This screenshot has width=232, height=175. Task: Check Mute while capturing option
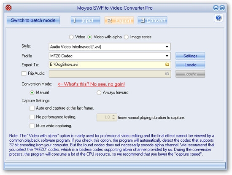pos(32,126)
